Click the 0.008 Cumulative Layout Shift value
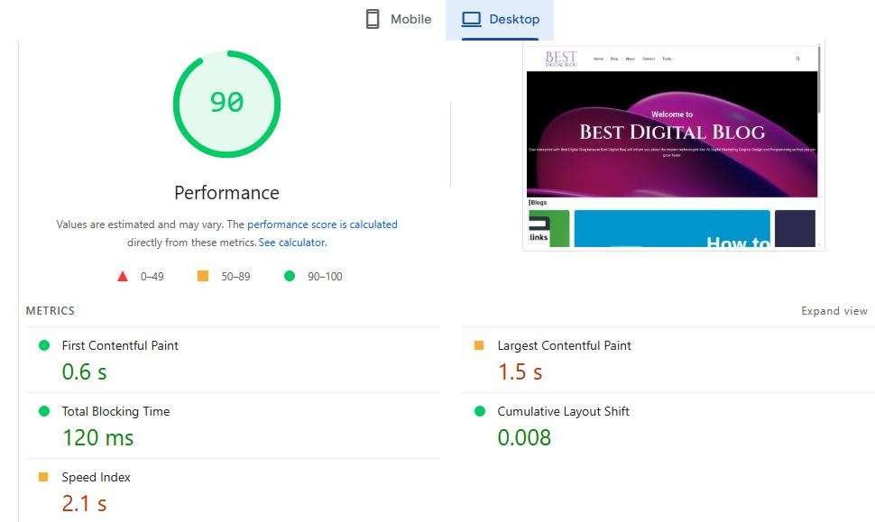The height and width of the screenshot is (522, 875). (524, 438)
